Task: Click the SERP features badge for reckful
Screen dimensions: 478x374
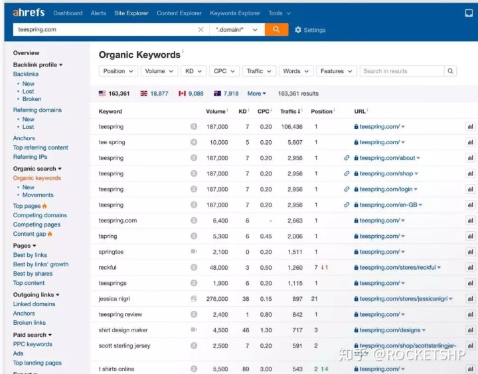Action: point(194,268)
